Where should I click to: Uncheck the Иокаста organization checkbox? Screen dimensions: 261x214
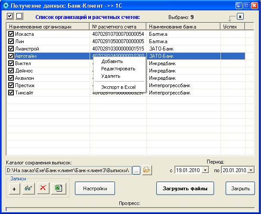(x=11, y=34)
